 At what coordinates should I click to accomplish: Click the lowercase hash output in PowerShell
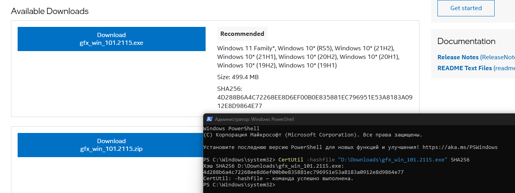pos(304,172)
